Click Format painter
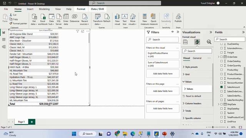The height and width of the screenshot is (138, 246). (x=18, y=23)
